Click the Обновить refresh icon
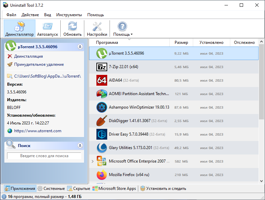 [x=72, y=27]
